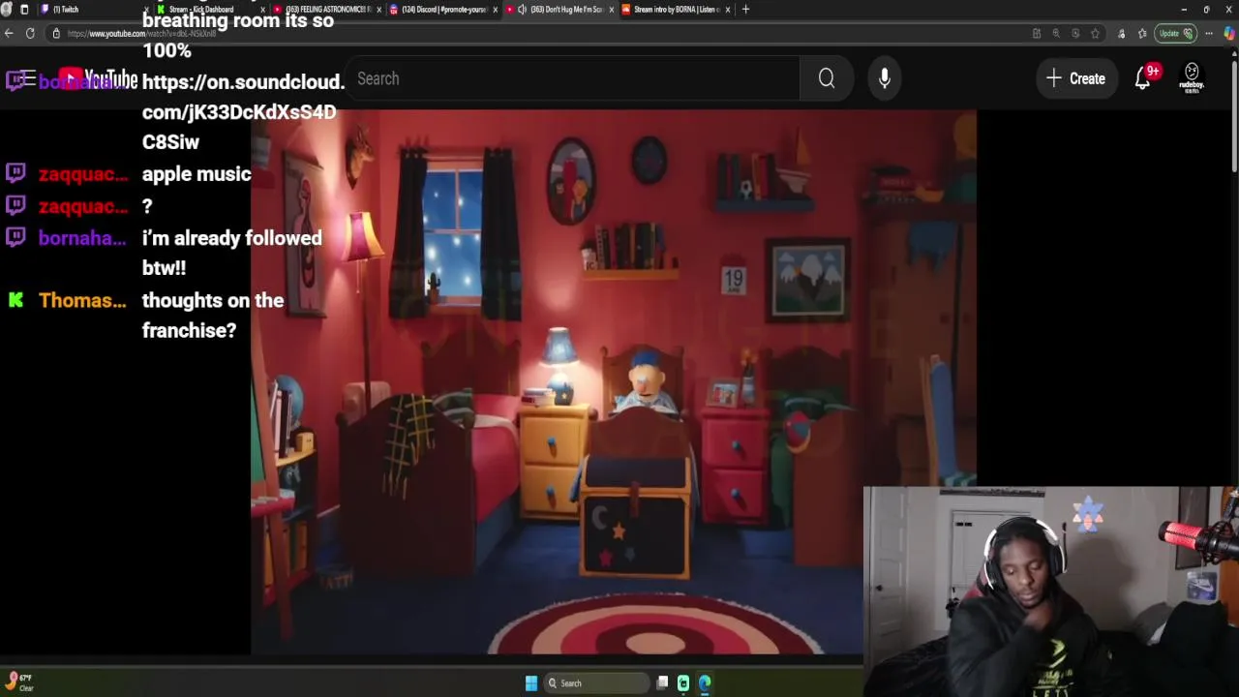Click the streamer webcam overlay
The width and height of the screenshot is (1239, 697).
[x=1050, y=591]
